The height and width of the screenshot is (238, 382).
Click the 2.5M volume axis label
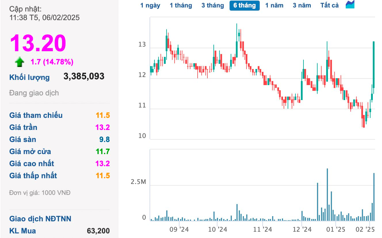138,182
